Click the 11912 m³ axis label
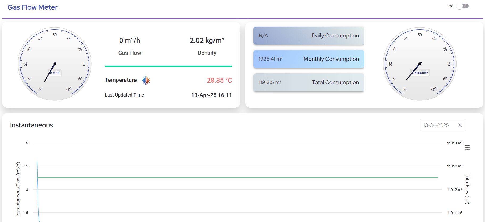Image resolution: width=485 pixels, height=222 pixels. coord(455,190)
